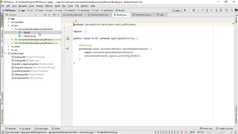Image resolution: width=238 pixels, height=134 pixels.
Task: Expand the manifests folder
Action: pyautogui.click(x=9, y=22)
